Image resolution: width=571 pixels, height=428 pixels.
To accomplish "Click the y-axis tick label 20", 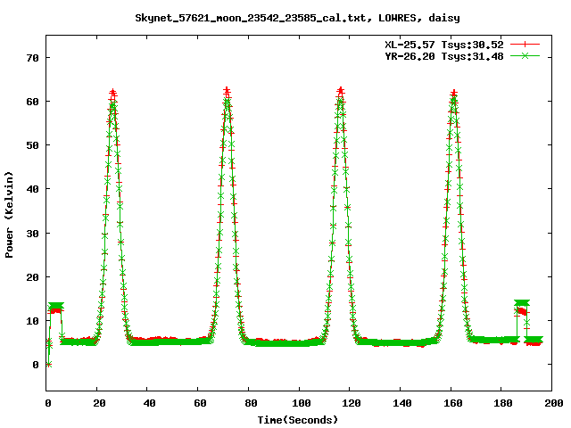I will pos(32,277).
